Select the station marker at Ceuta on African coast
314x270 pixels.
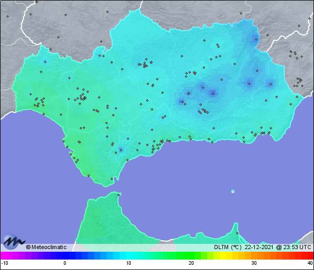[x=119, y=195]
